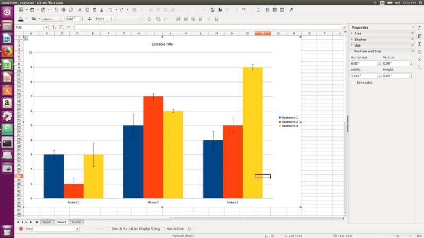Screen dimensions: 424x238
Task: Open Amazon launcher in the dock
Action: tap(7, 103)
